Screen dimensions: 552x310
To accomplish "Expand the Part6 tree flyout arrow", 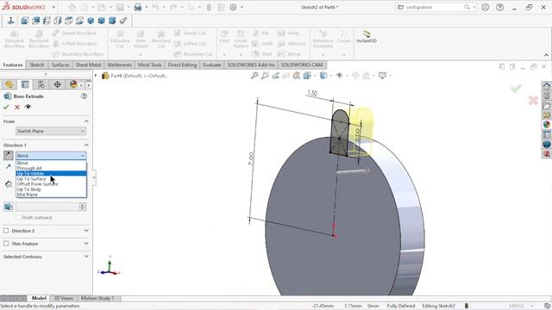I will [x=96, y=76].
